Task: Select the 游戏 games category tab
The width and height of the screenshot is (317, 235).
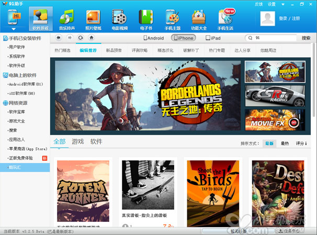Action: click(x=77, y=141)
